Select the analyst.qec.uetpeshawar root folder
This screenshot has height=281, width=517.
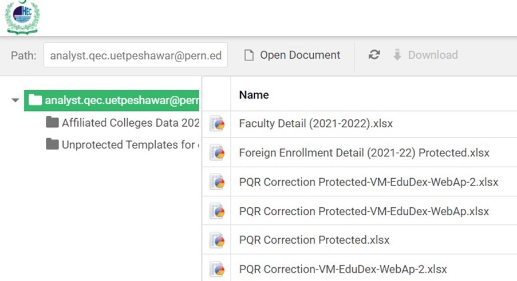115,101
